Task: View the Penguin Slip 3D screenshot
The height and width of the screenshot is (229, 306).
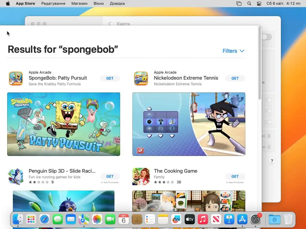Action: (64, 201)
